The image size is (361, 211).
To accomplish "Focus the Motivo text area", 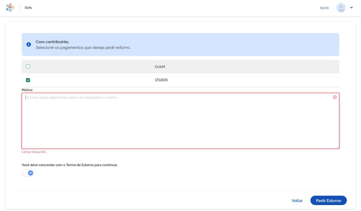I will coord(180,121).
